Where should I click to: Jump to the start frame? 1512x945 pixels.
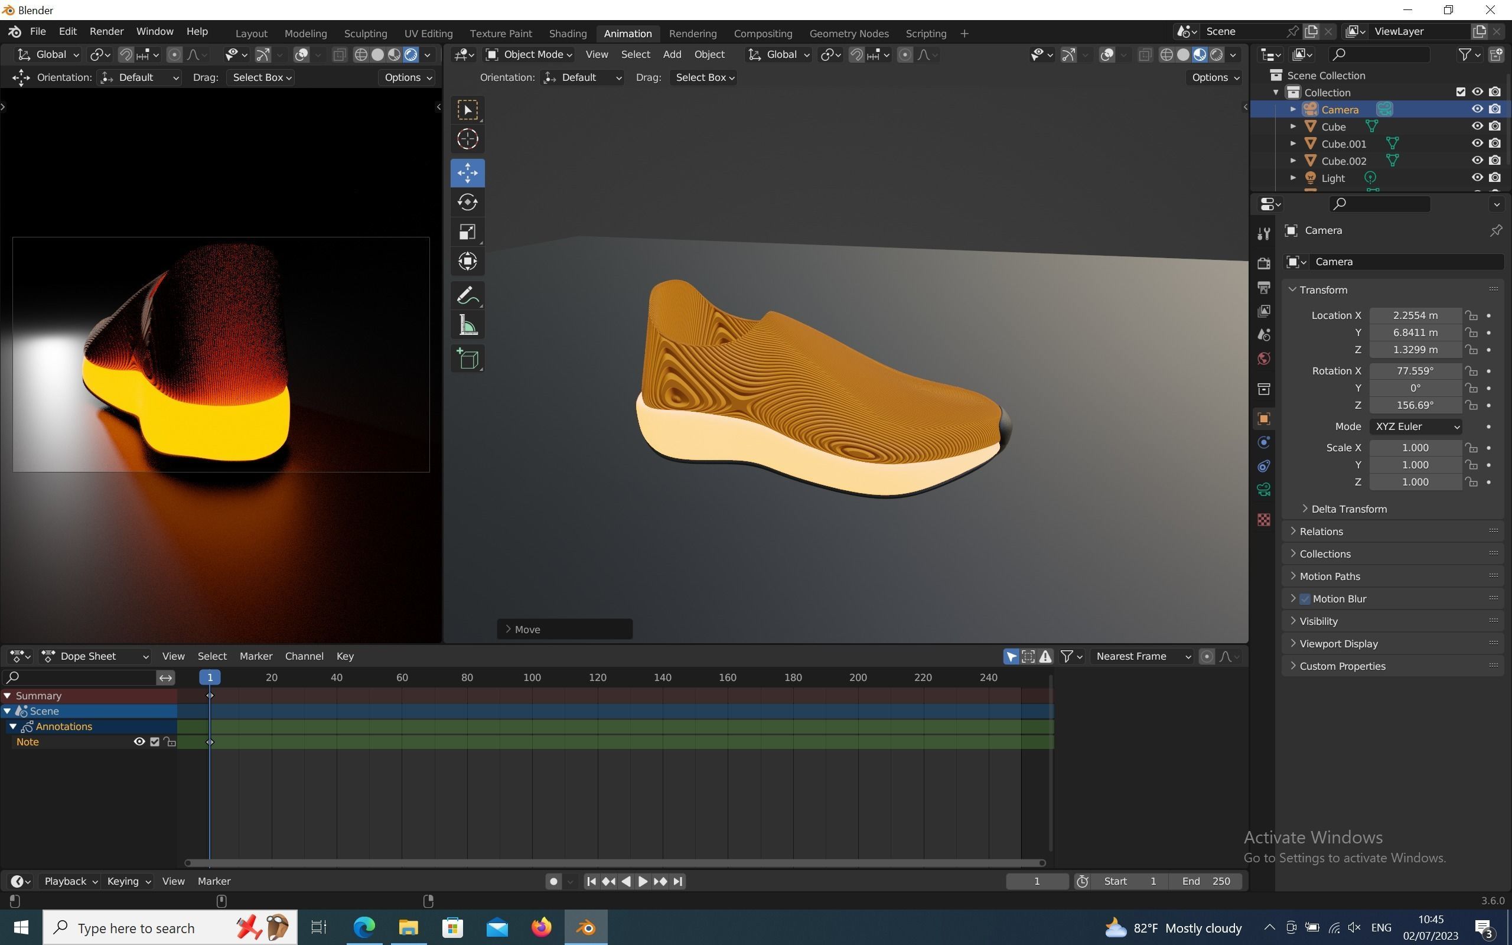(x=591, y=881)
